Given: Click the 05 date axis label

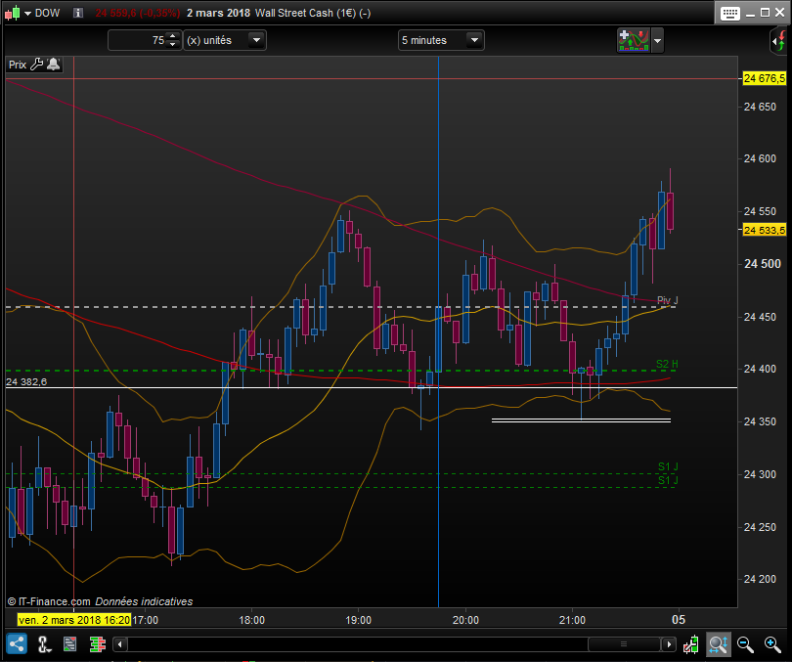Looking at the screenshot, I should point(679,620).
